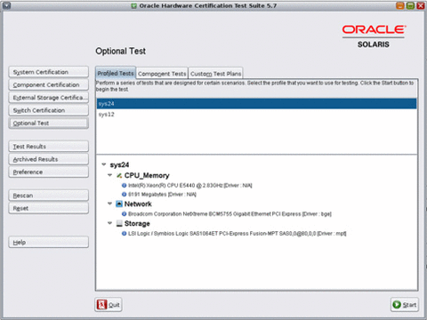Click the CPU_Memory category icon
This screenshot has height=320, width=427.
(119, 175)
